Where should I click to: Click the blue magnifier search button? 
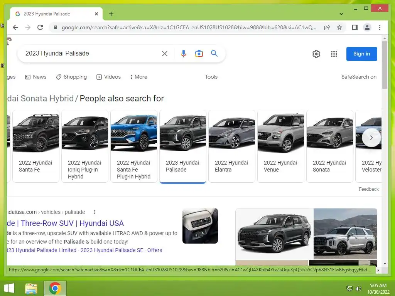pyautogui.click(x=214, y=53)
